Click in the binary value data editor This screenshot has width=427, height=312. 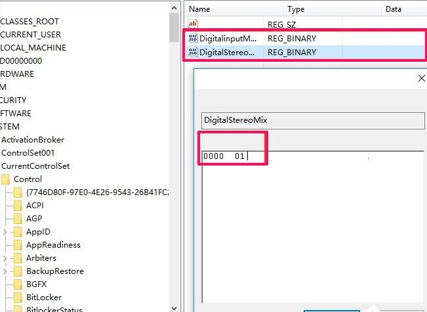[313, 227]
